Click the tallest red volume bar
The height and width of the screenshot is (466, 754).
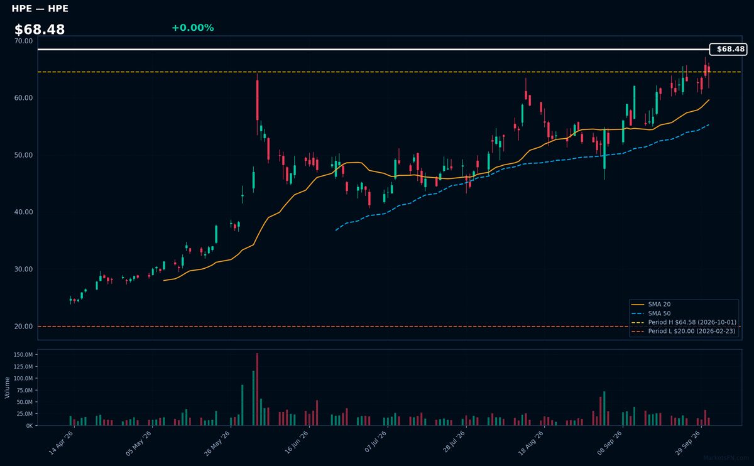pyautogui.click(x=257, y=389)
